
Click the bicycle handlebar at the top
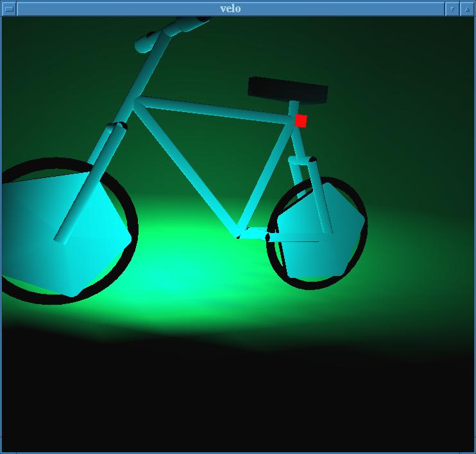(173, 31)
